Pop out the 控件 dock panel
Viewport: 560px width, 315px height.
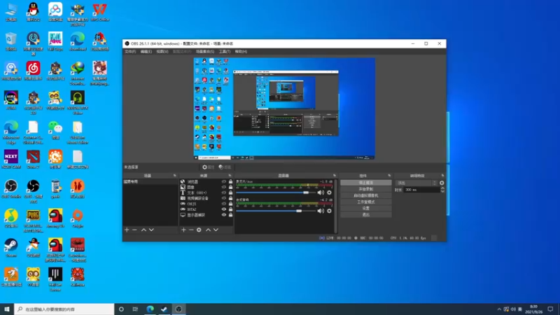point(389,176)
